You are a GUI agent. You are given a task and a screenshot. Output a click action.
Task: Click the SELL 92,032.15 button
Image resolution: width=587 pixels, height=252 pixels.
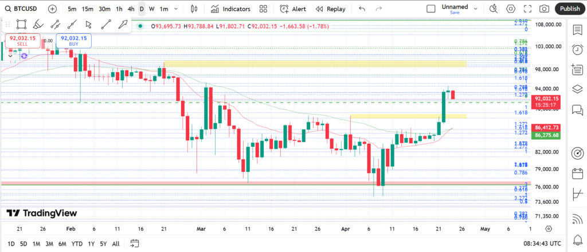click(x=22, y=41)
